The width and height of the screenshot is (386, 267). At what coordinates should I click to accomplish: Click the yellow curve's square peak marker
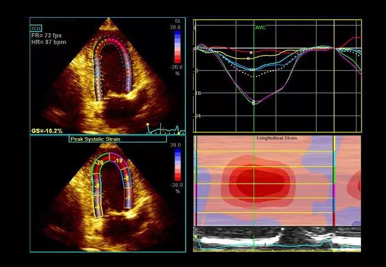click(248, 58)
